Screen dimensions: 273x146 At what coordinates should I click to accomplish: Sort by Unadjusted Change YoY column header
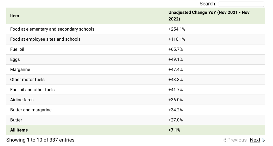click(209, 16)
